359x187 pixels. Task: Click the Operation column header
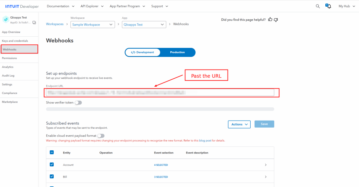(x=106, y=153)
